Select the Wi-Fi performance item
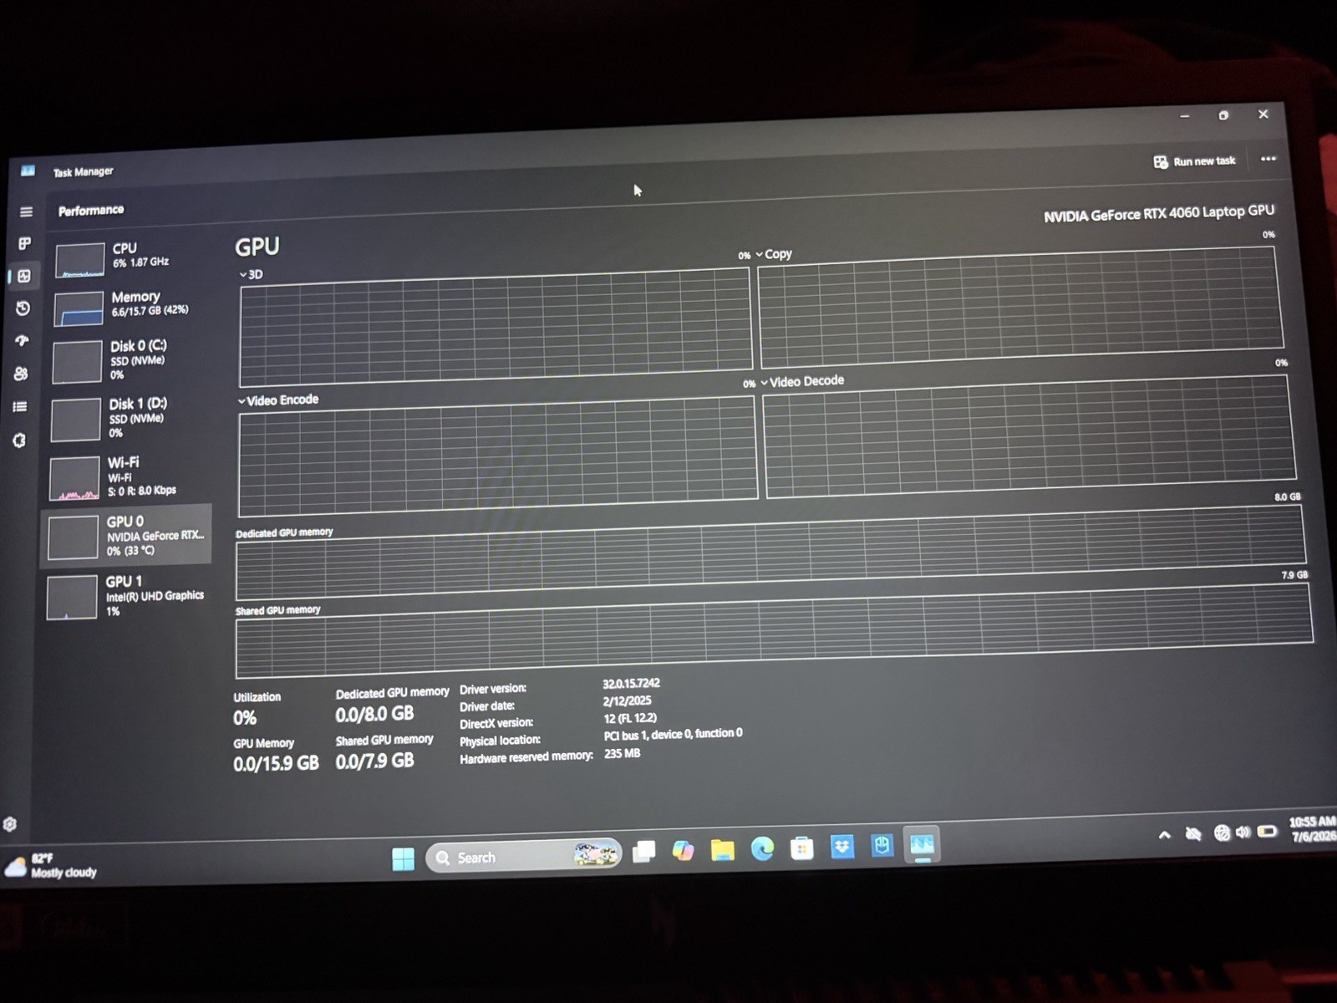 click(127, 476)
